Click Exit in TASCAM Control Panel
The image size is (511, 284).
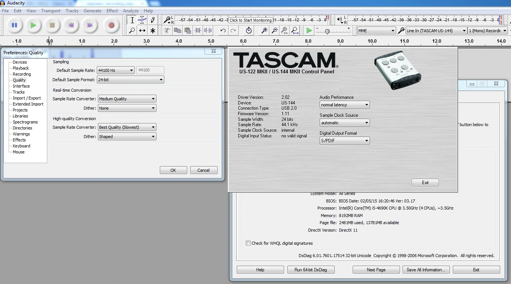tap(425, 183)
